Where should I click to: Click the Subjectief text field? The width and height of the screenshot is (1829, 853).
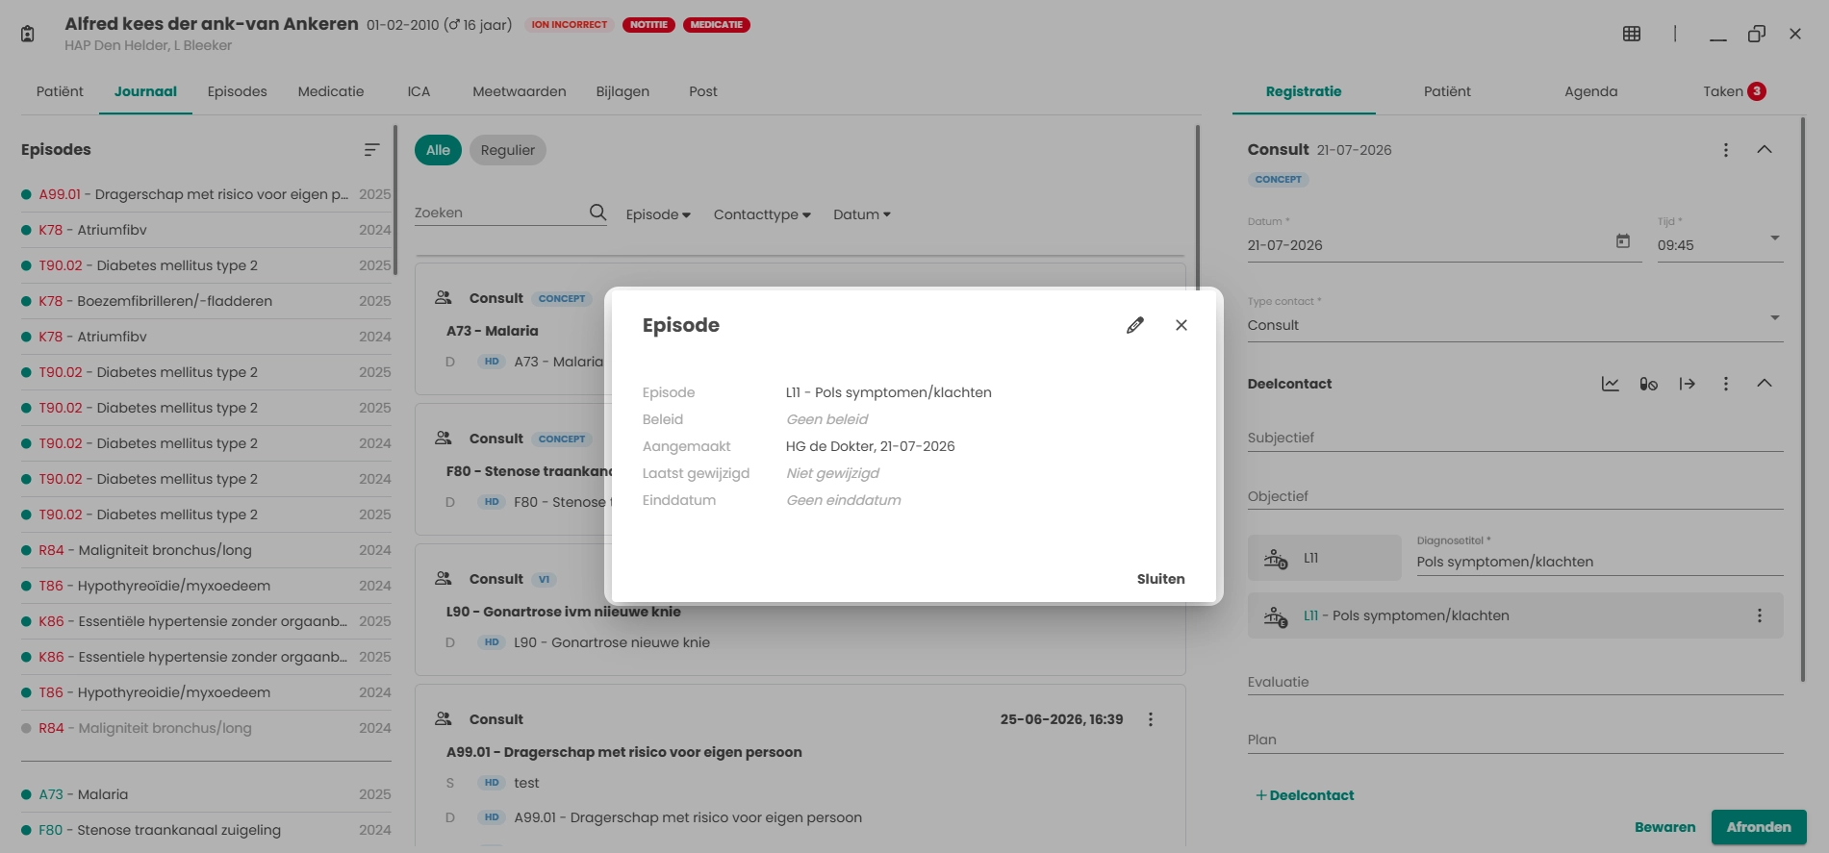pyautogui.click(x=1515, y=438)
